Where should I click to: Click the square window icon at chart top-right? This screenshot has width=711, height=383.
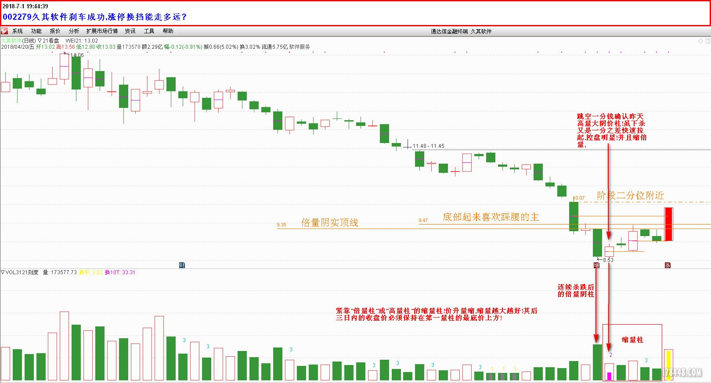click(x=707, y=41)
